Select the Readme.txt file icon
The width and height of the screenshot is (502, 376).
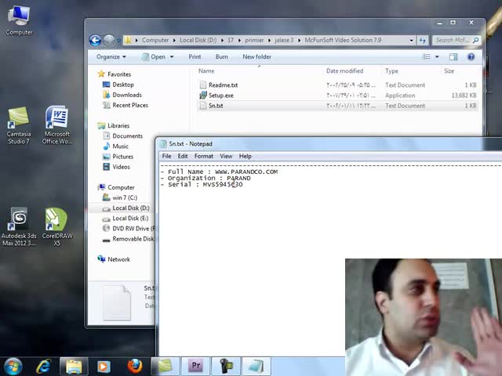point(202,85)
